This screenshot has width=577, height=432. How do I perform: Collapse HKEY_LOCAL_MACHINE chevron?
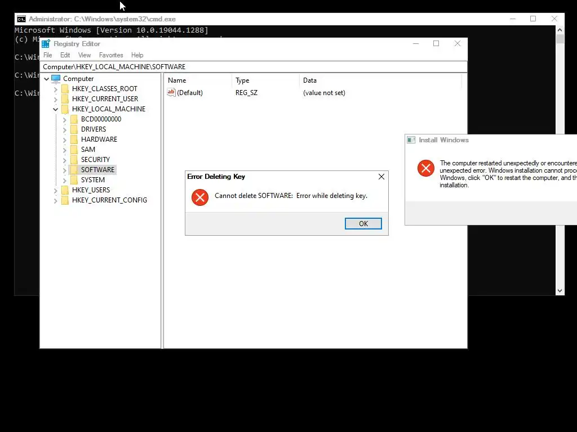(x=56, y=110)
